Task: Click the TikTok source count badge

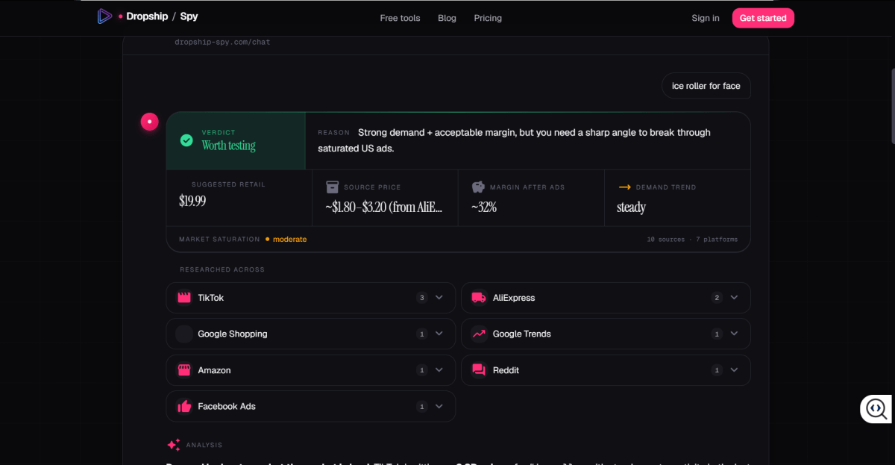Action: [421, 298]
